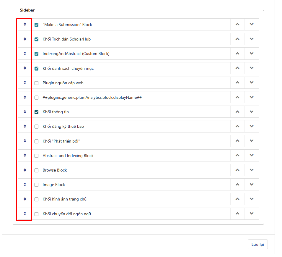Click the reorder handle for Khối thông tin

24,111
